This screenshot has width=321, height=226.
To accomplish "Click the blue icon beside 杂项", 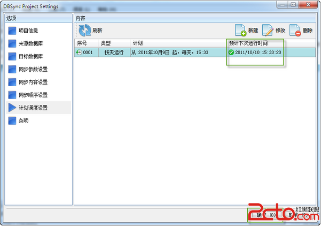I will 12,120.
